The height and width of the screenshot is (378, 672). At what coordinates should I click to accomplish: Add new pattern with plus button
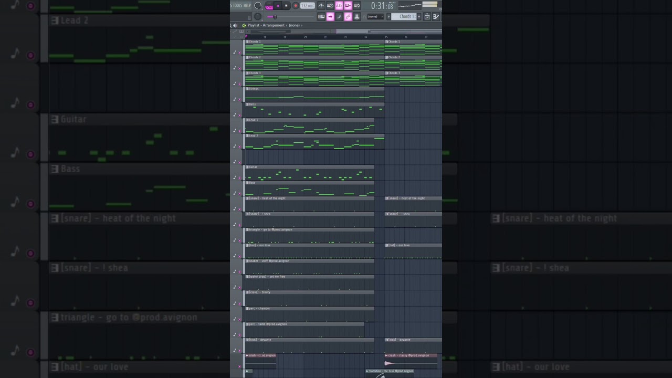click(x=419, y=17)
